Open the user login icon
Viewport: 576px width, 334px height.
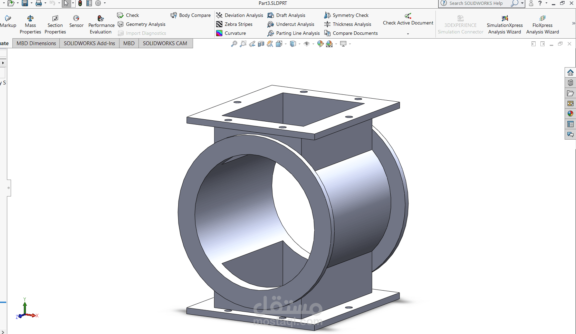[x=531, y=3]
